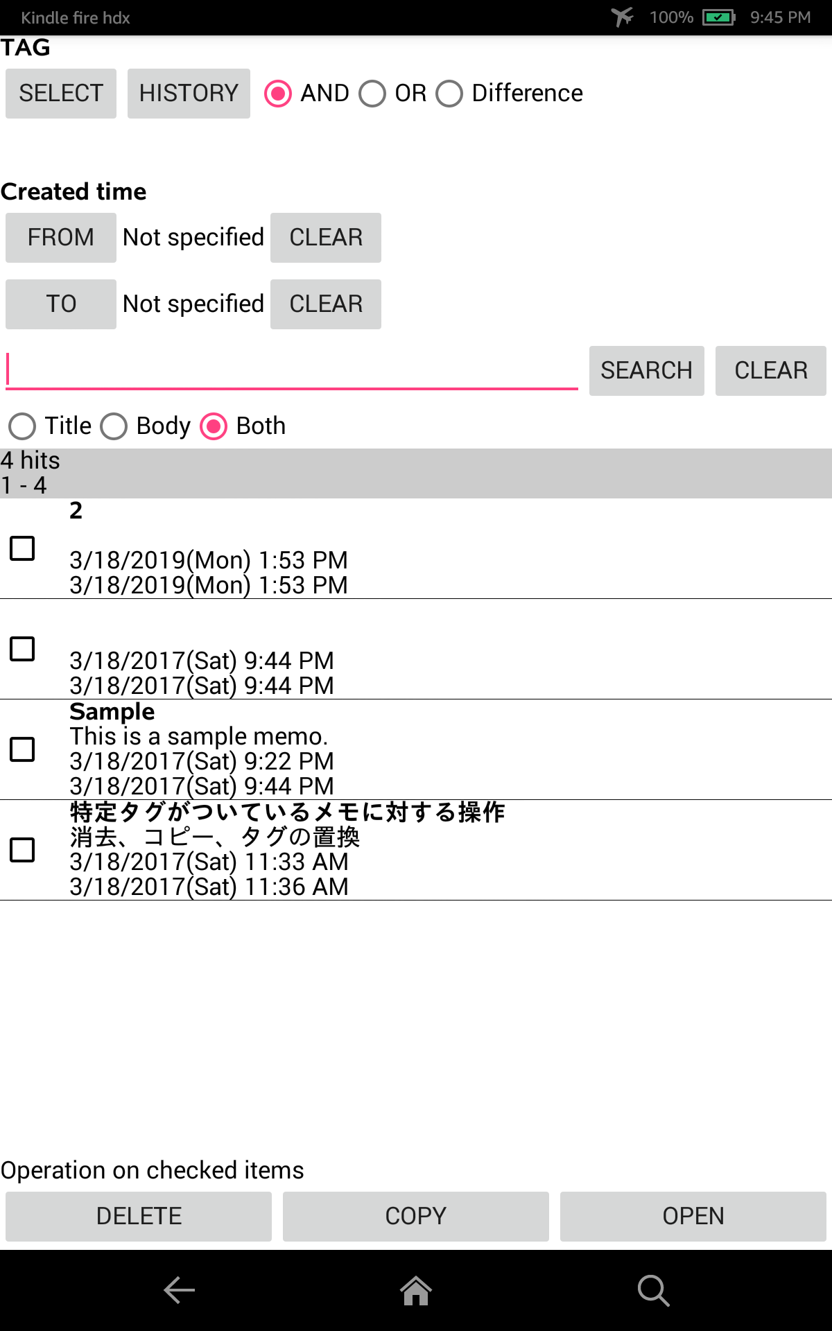
Task: Tap the battery indicator in the status bar
Action: (718, 17)
